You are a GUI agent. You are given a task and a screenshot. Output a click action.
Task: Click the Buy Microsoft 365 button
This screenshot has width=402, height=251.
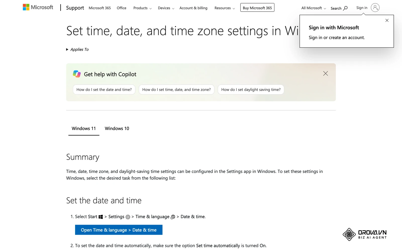coord(257,8)
